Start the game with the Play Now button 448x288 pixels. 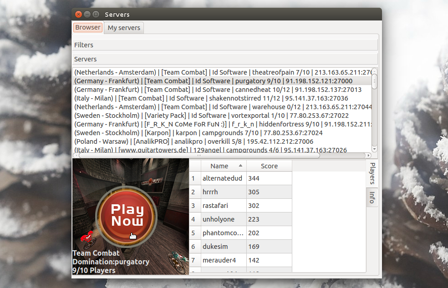[127, 216]
